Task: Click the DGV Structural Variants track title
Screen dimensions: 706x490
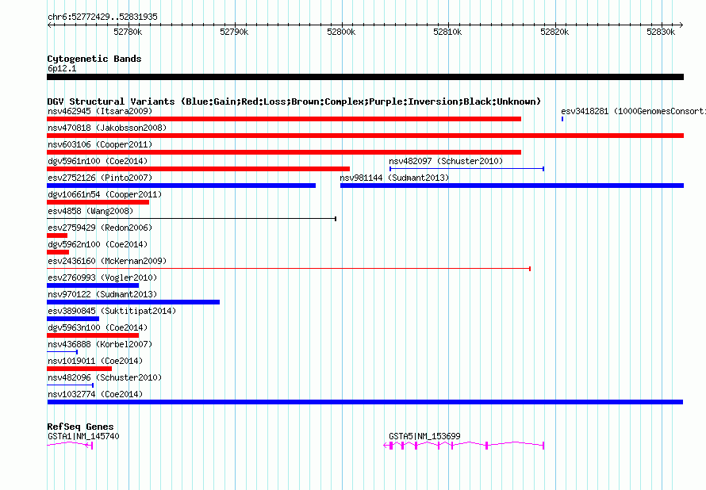Action: click(294, 101)
